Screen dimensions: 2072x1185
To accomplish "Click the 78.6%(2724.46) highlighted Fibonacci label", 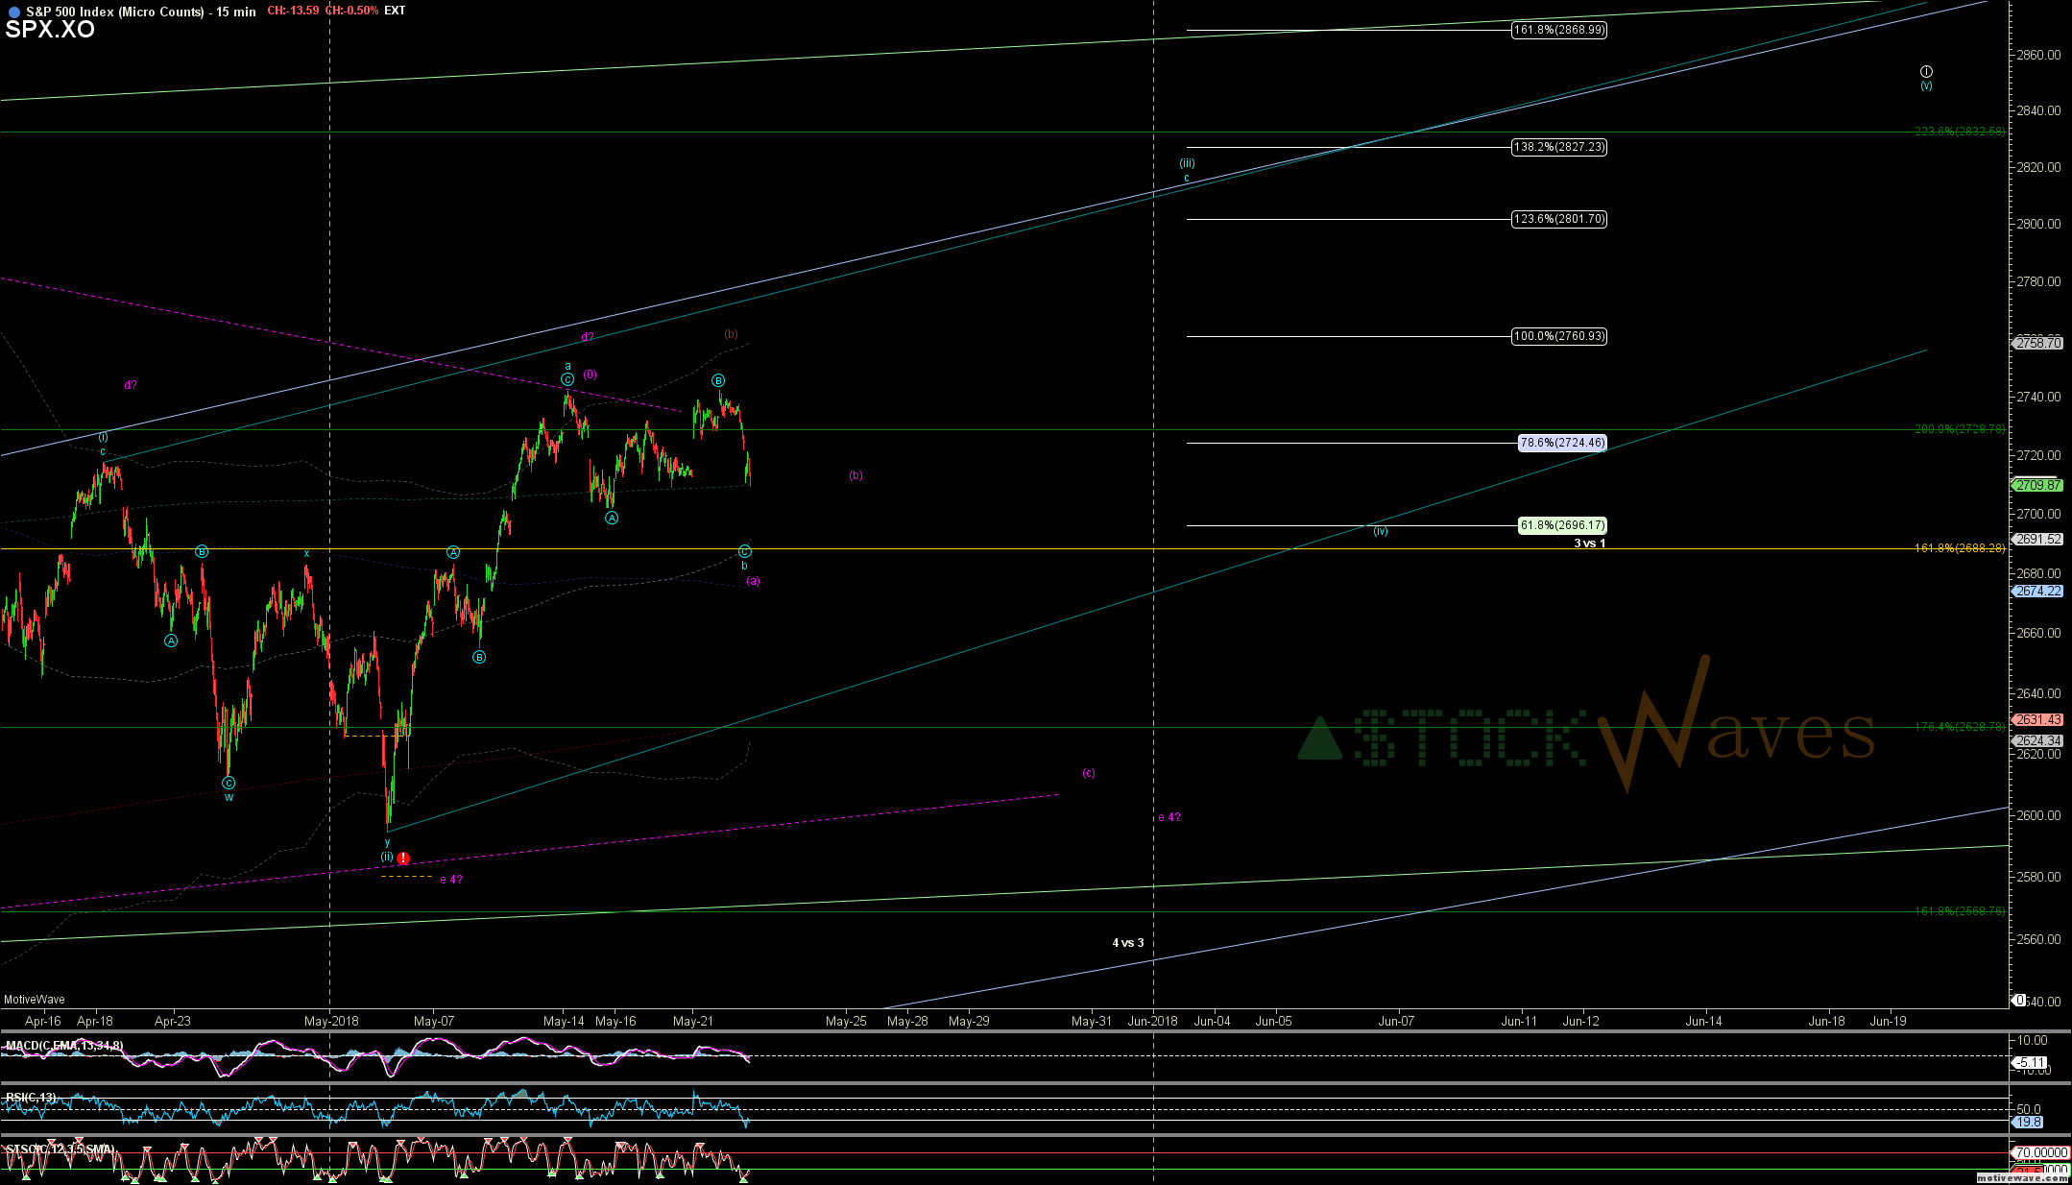I will point(1561,443).
